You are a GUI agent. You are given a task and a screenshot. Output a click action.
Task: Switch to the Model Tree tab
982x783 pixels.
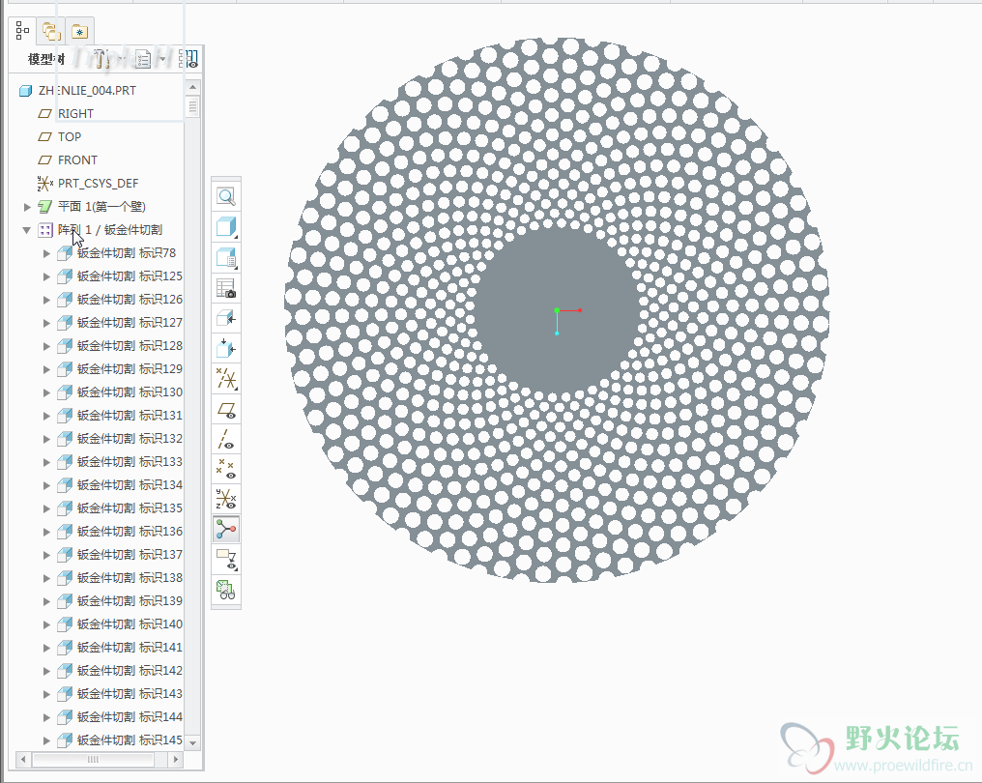click(x=22, y=31)
